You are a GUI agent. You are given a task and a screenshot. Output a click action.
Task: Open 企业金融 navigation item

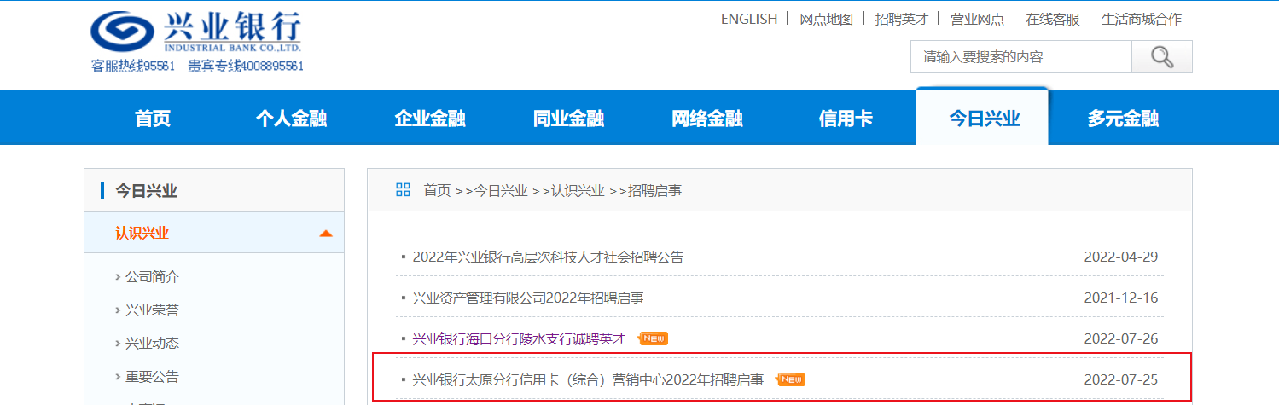430,119
